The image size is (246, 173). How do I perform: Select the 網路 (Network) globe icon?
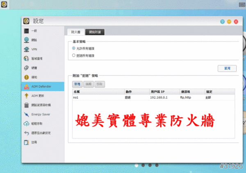coord(26,40)
